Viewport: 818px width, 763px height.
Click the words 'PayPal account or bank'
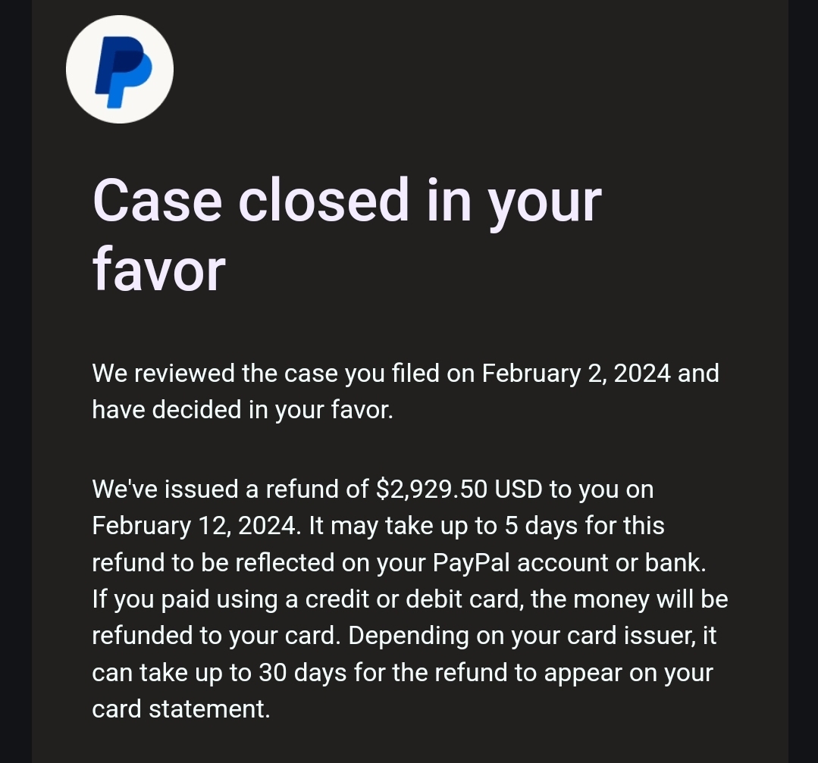pyautogui.click(x=568, y=563)
